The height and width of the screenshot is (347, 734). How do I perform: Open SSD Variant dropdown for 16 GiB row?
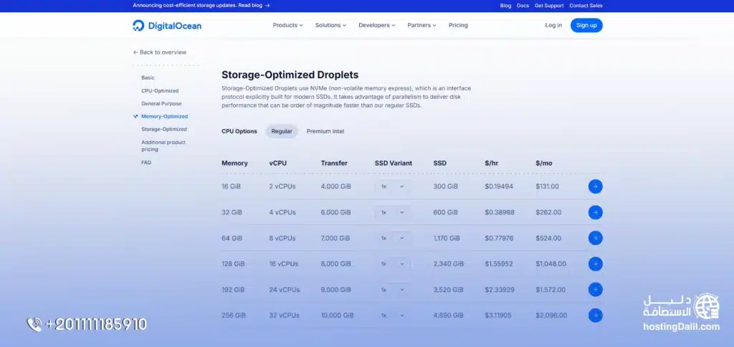[x=392, y=186]
